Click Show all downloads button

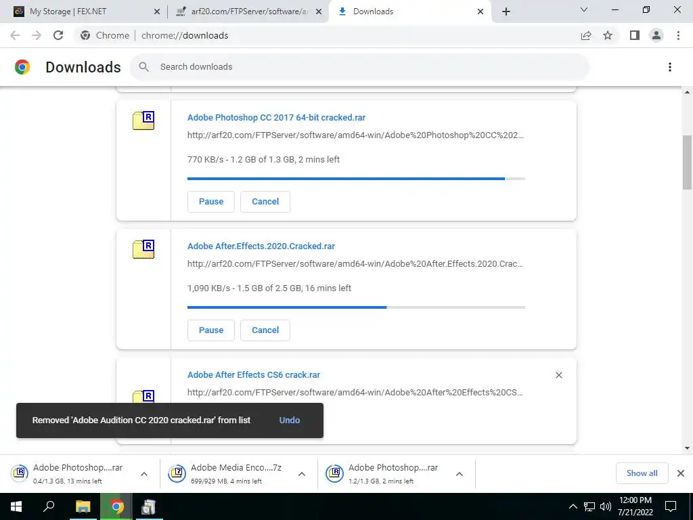coord(642,473)
